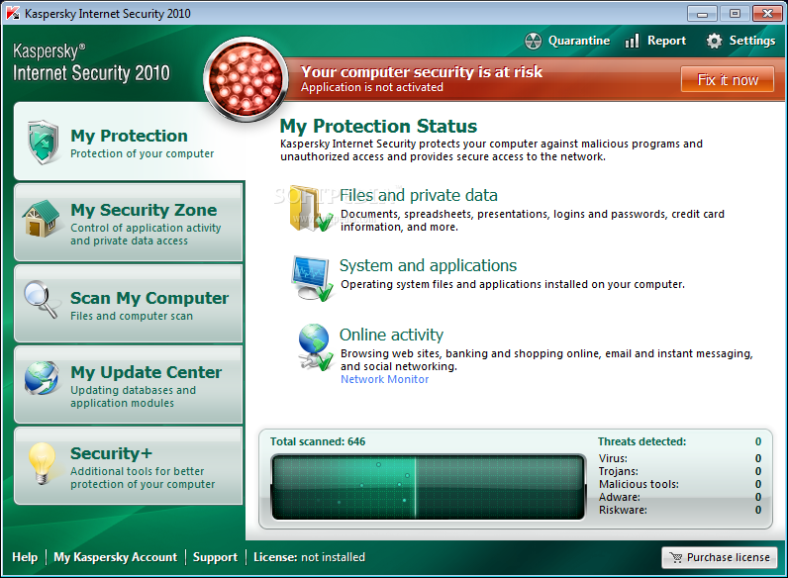Click the System and applications heading
Image resolution: width=788 pixels, height=578 pixels.
(x=428, y=265)
